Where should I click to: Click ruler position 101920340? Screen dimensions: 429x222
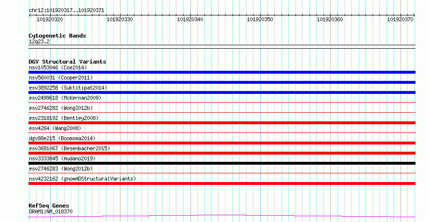190,19
